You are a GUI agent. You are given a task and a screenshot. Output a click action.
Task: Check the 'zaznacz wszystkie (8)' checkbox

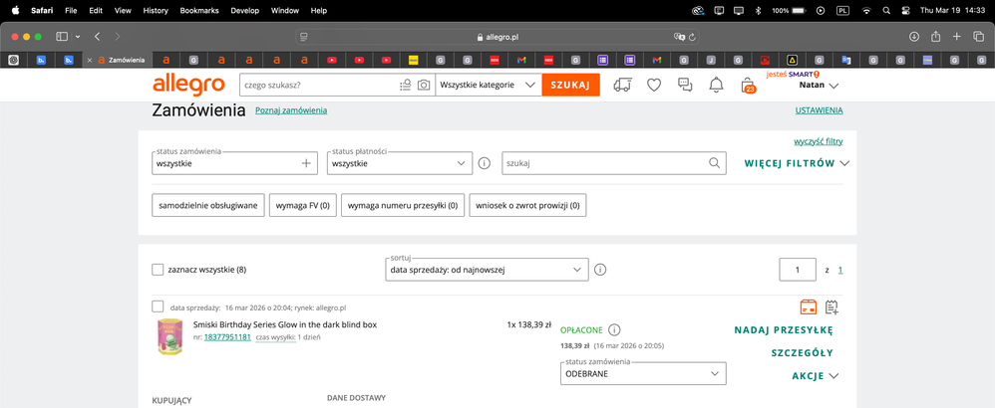(158, 270)
